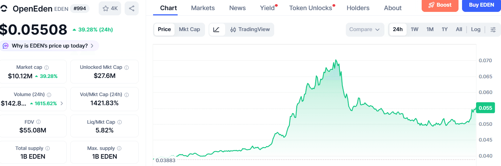Click the $10.12M market cap value
Image resolution: width=501 pixels, height=166 pixels.
(x=20, y=76)
